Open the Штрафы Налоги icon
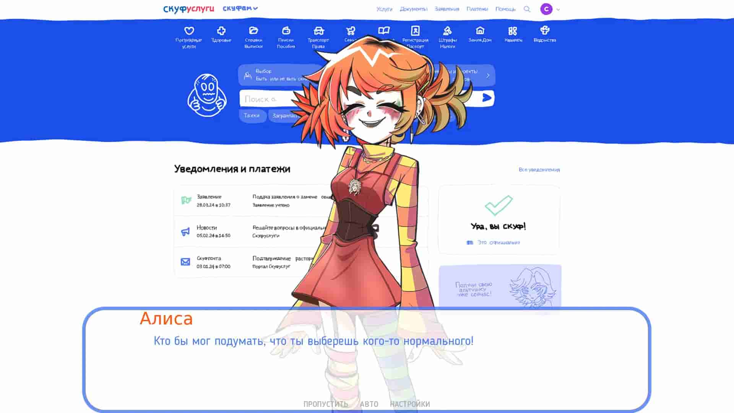734x413 pixels. (447, 31)
